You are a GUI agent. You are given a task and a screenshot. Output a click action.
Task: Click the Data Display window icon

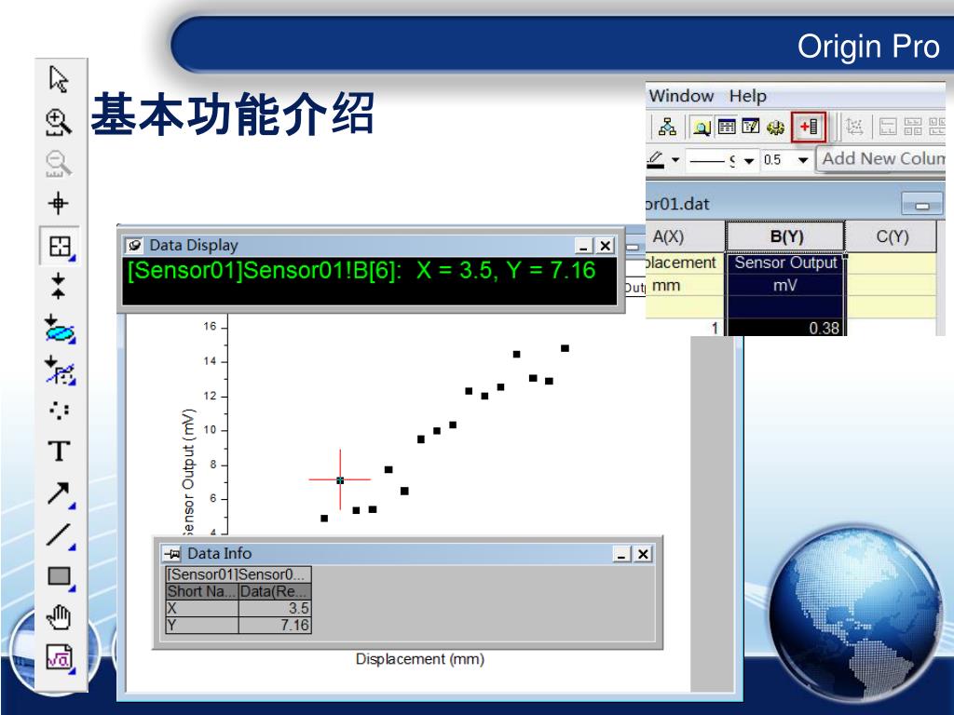pos(134,245)
